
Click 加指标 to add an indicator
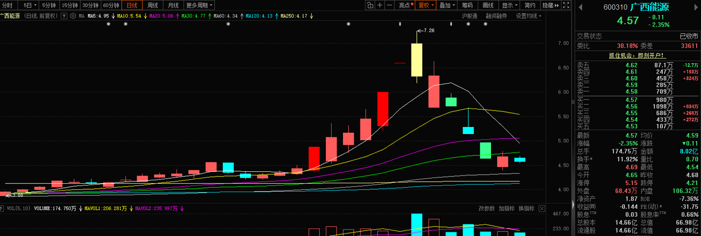(x=507, y=208)
